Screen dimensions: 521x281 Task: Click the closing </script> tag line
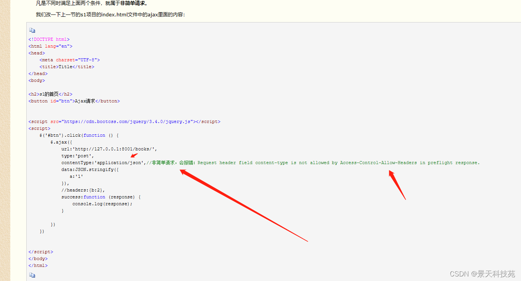click(x=41, y=252)
